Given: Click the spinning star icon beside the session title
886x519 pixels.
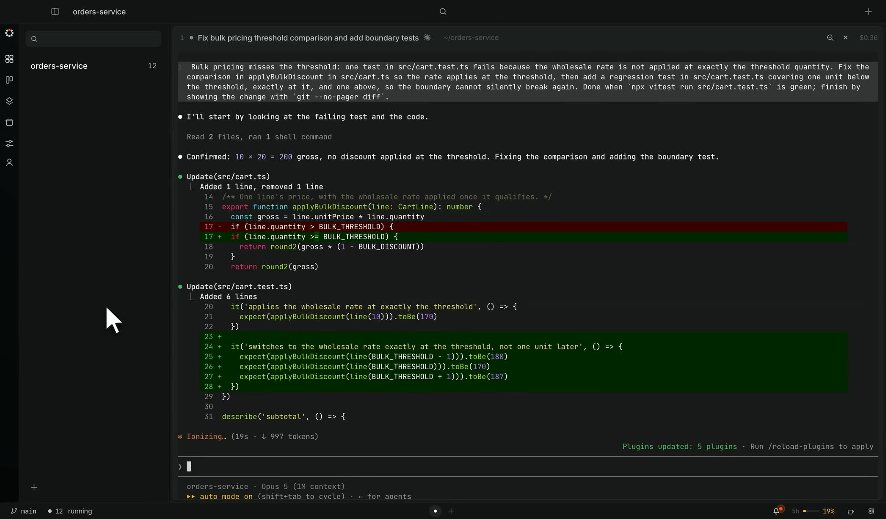Looking at the screenshot, I should pyautogui.click(x=427, y=38).
